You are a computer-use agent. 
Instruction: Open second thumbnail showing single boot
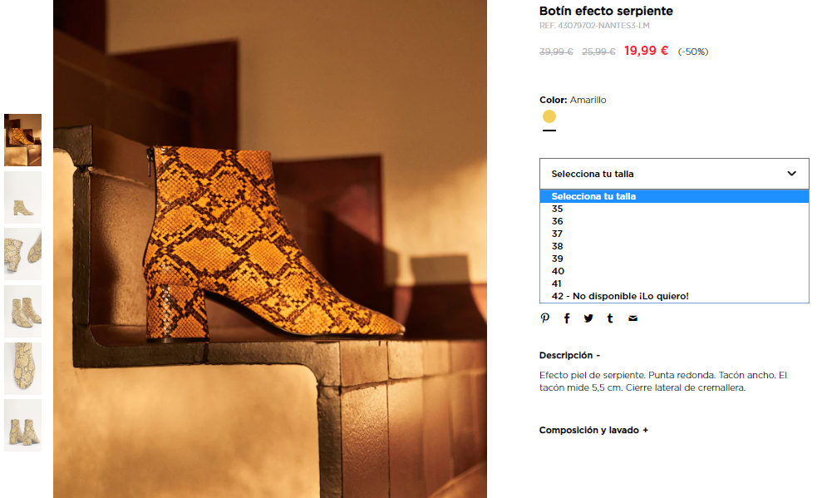click(x=22, y=197)
